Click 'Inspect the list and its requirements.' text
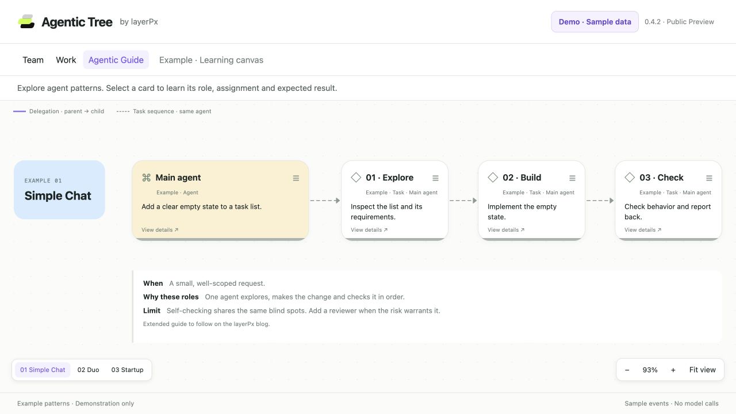This screenshot has width=736, height=414. [386, 212]
